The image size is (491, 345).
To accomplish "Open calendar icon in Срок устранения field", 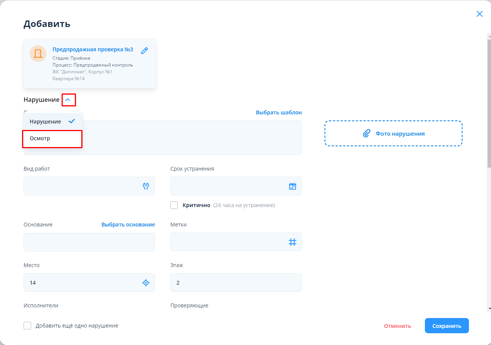I will pos(292,186).
